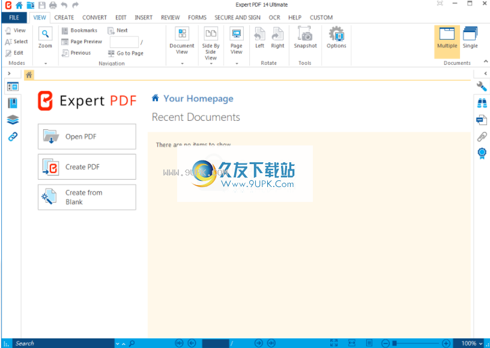Image resolution: width=490 pixels, height=348 pixels.
Task: Rotate the page Right
Action: coord(277,37)
